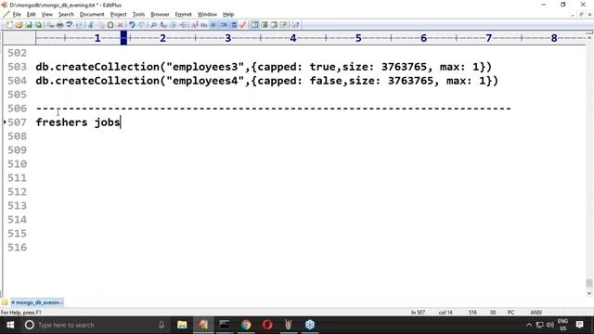594x334 pixels.
Task: Save the current file via toolbar
Action: (x=29, y=25)
